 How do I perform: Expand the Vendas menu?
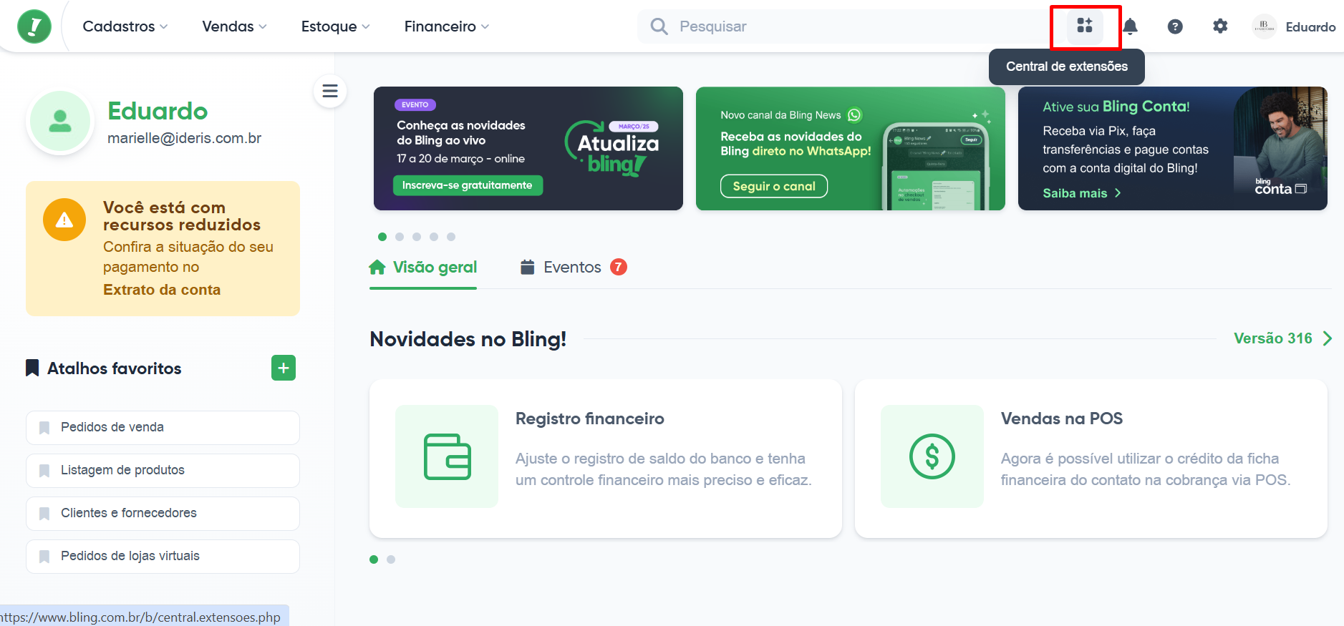234,26
